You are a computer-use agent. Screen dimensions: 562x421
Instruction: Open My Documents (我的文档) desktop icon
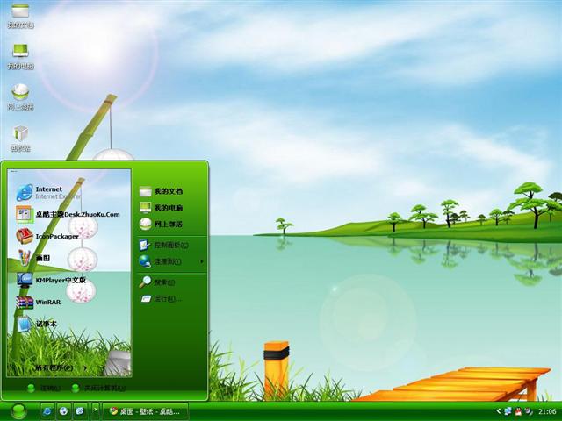coord(20,16)
